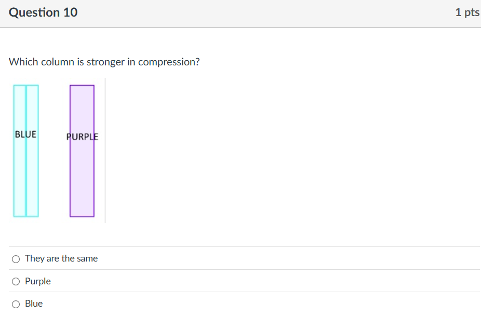Click the Blue answer label text
The width and height of the screenshot is (481, 316).
(x=35, y=304)
